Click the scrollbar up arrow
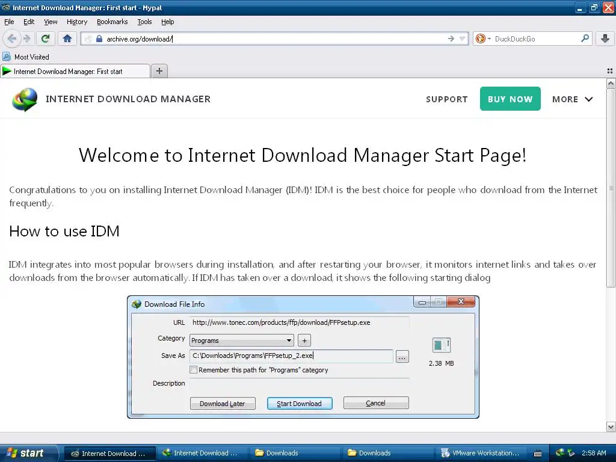The height and width of the screenshot is (462, 616). click(x=611, y=83)
